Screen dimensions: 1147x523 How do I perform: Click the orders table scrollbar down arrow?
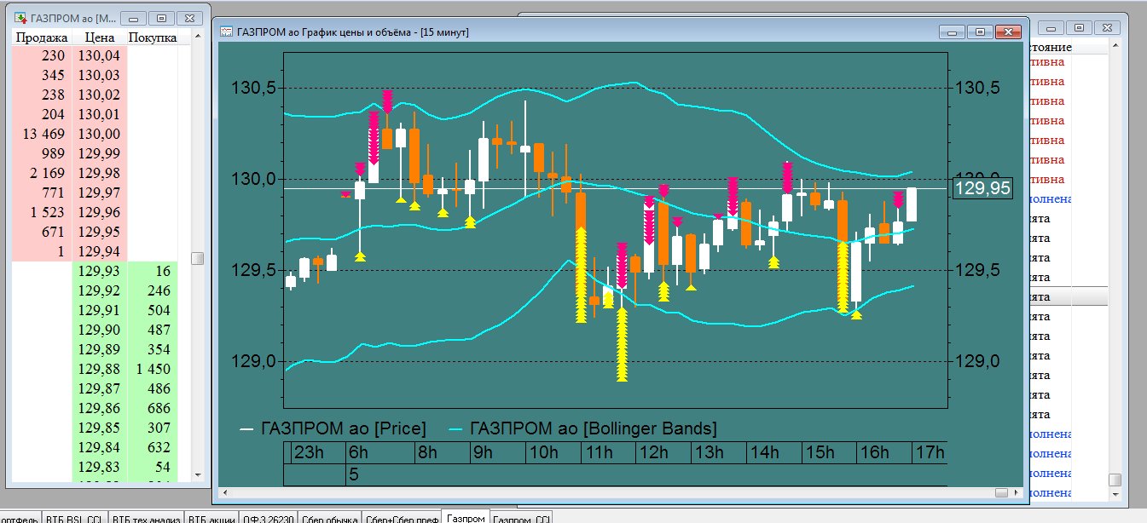[1115, 495]
